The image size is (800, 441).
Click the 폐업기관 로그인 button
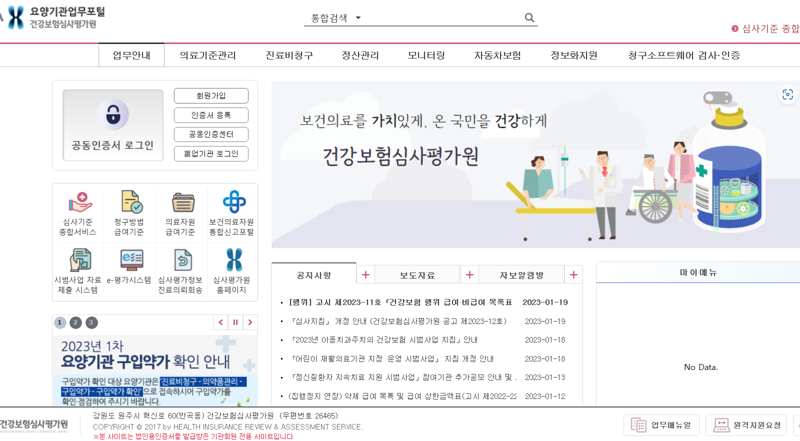[x=211, y=153]
